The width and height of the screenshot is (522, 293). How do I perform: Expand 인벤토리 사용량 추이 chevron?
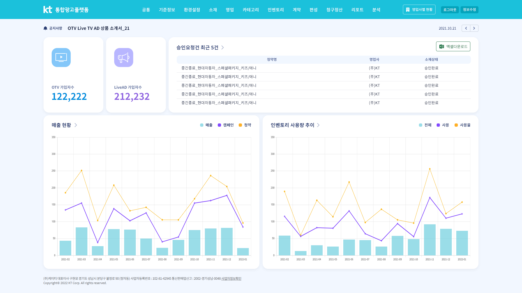(x=318, y=125)
